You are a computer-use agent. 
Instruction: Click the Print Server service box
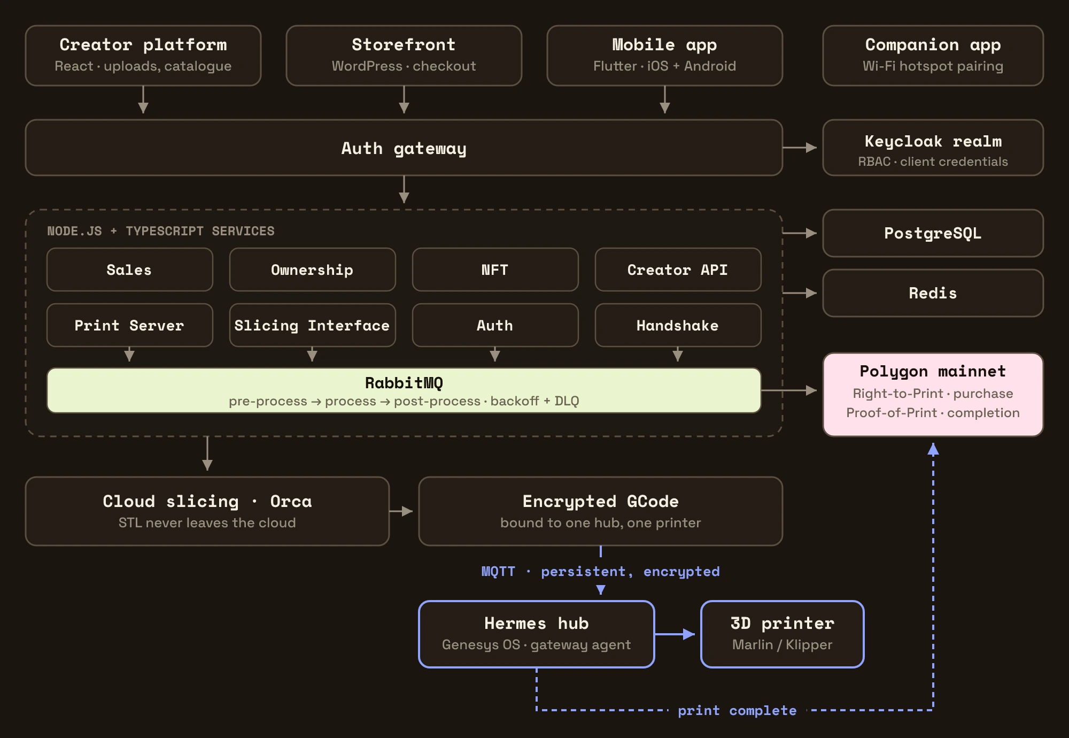[x=130, y=325]
